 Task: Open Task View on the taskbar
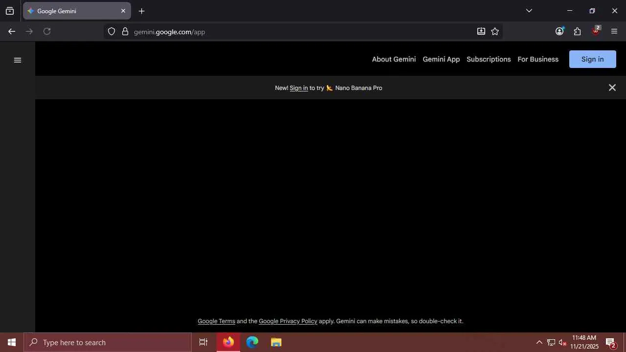pos(203,342)
